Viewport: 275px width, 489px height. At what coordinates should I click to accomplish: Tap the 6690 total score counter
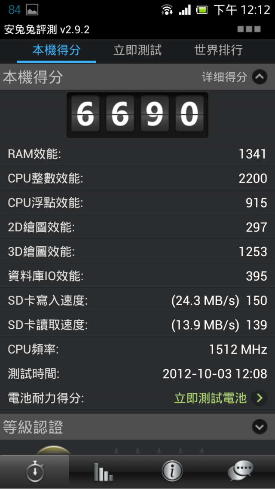pos(137,115)
